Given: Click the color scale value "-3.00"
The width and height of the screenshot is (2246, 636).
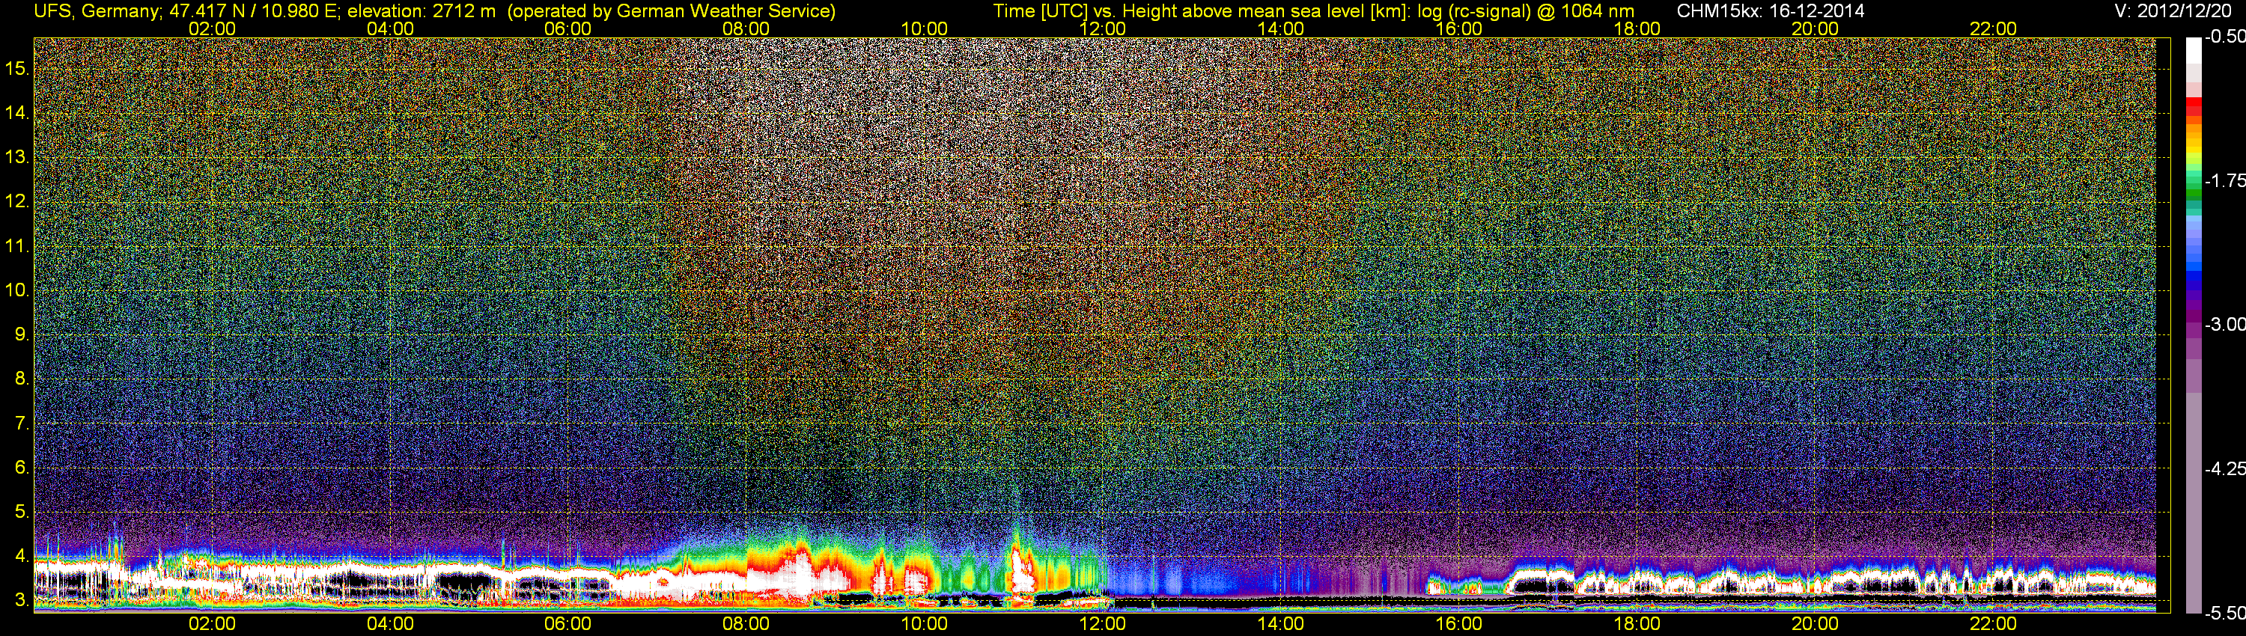Looking at the screenshot, I should [2224, 324].
